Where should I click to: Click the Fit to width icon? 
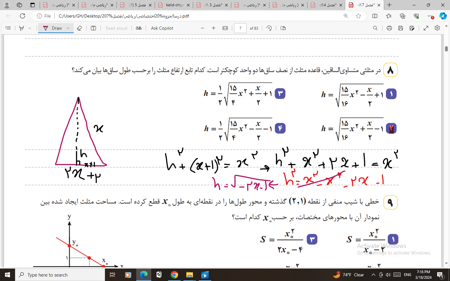(x=225, y=28)
